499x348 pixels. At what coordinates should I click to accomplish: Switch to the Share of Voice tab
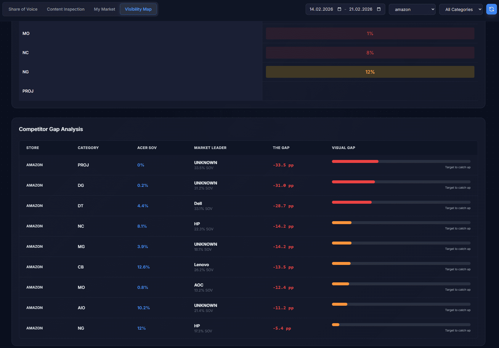click(23, 9)
